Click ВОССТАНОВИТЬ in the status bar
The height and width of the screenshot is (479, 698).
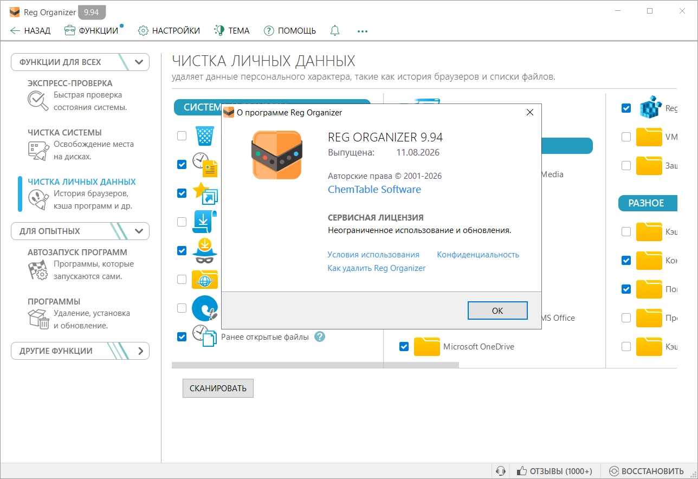coord(646,471)
